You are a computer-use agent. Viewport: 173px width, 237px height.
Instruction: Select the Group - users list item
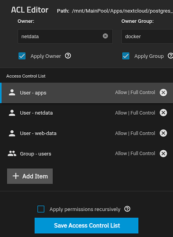(87, 154)
